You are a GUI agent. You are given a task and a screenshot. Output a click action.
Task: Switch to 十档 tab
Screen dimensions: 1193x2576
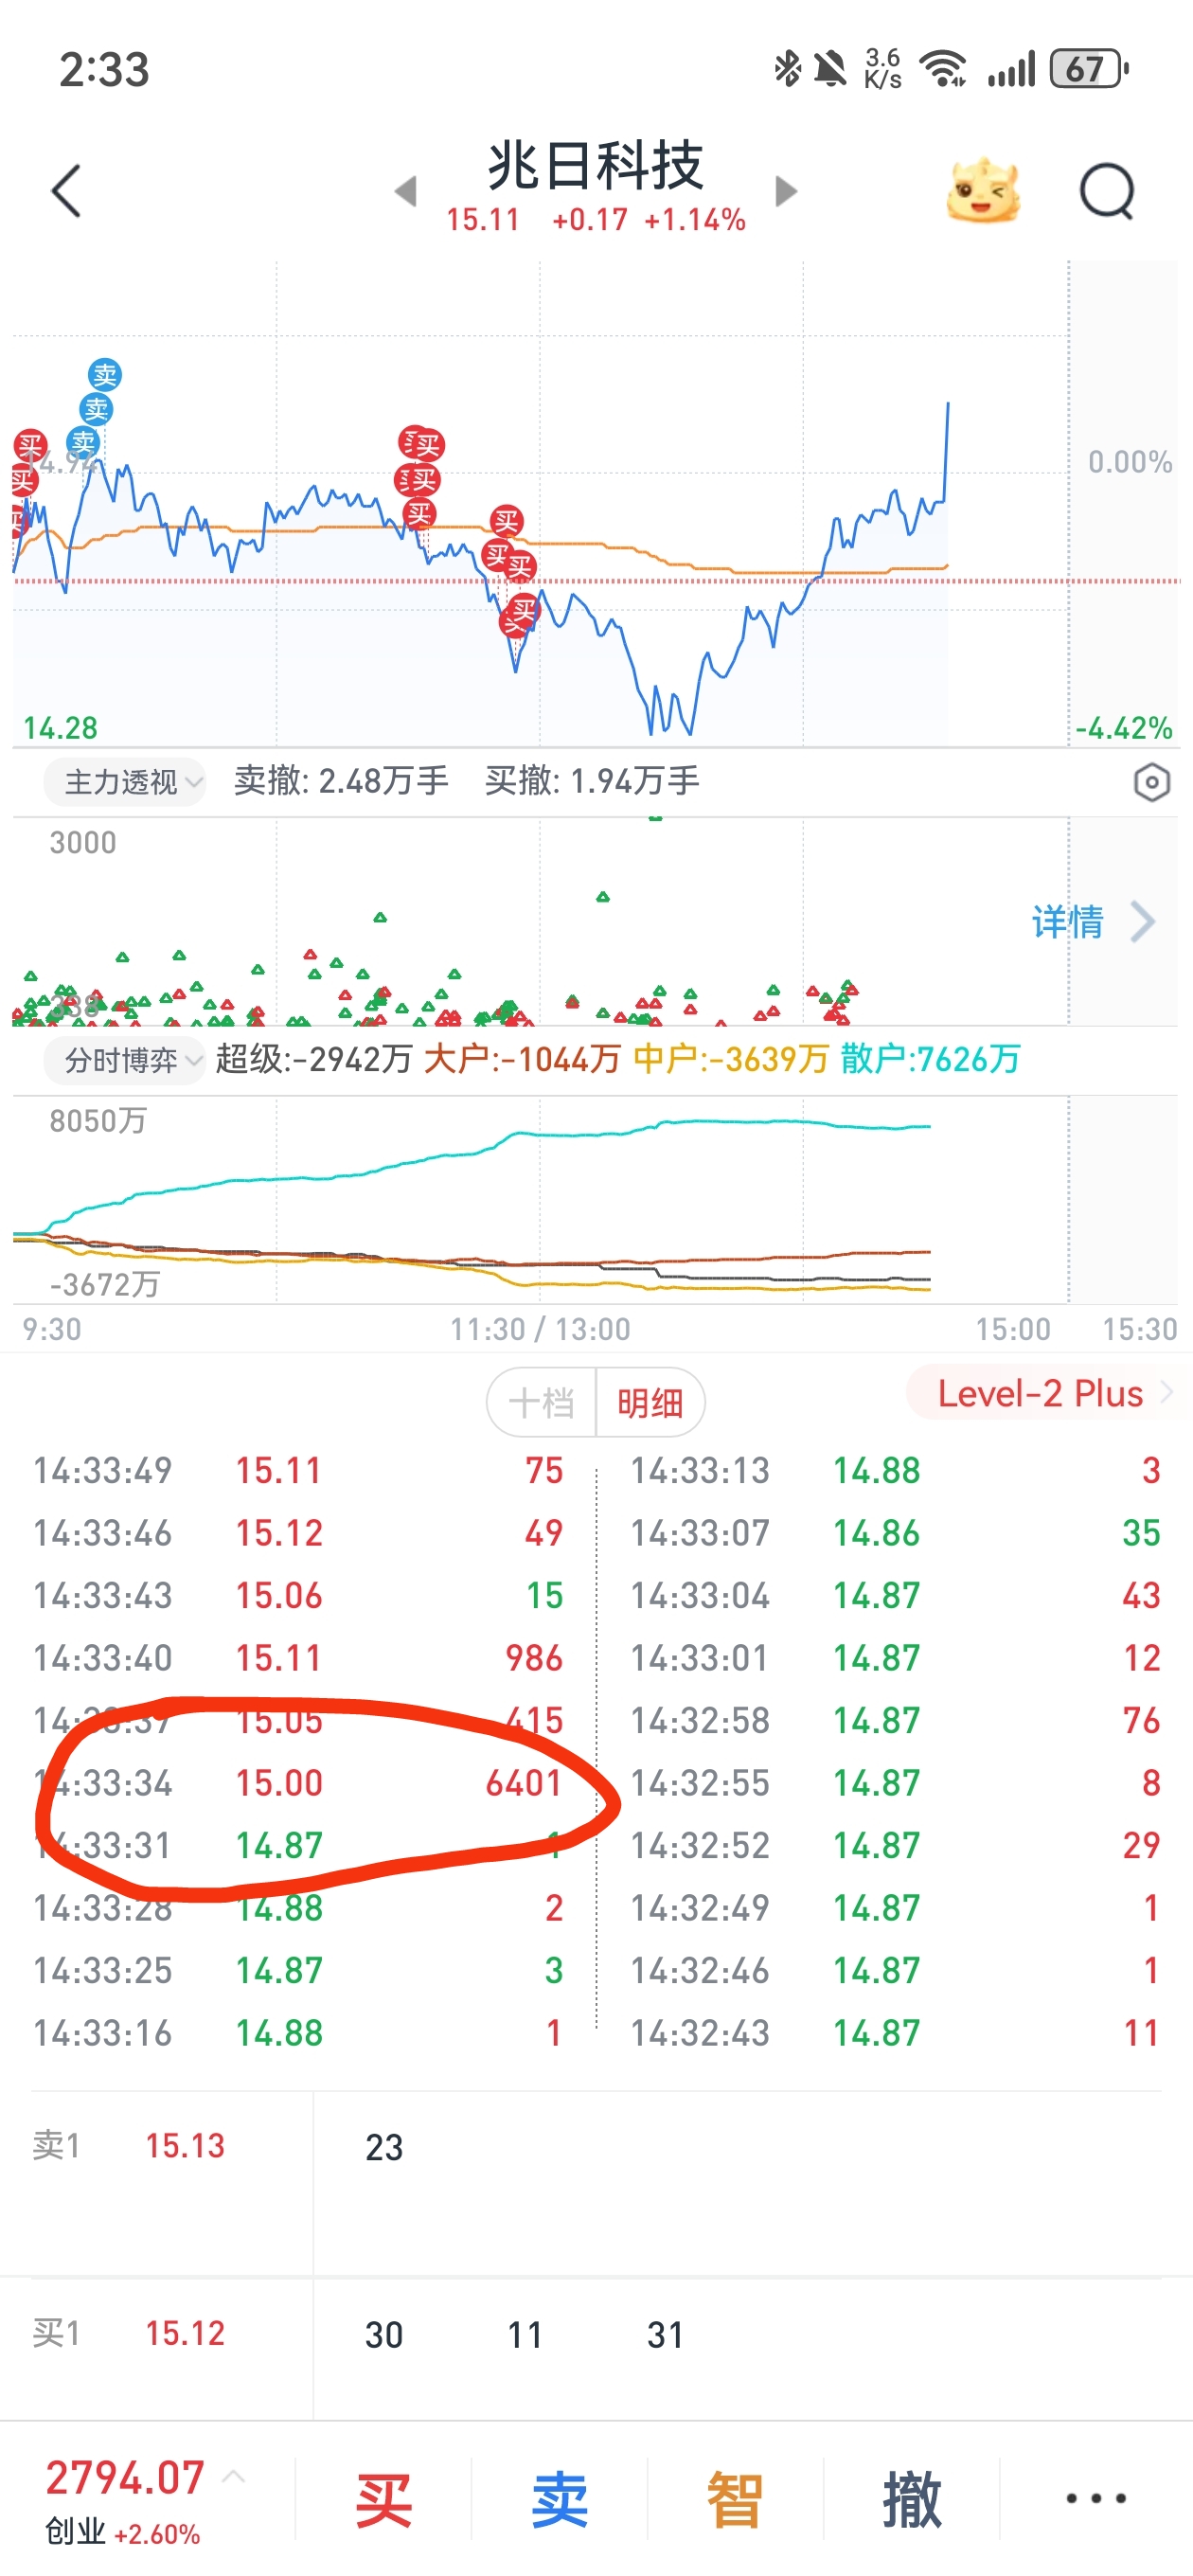coord(541,1402)
